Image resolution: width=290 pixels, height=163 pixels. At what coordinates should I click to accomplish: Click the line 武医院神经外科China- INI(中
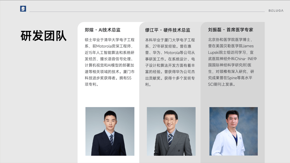[x=232, y=59]
